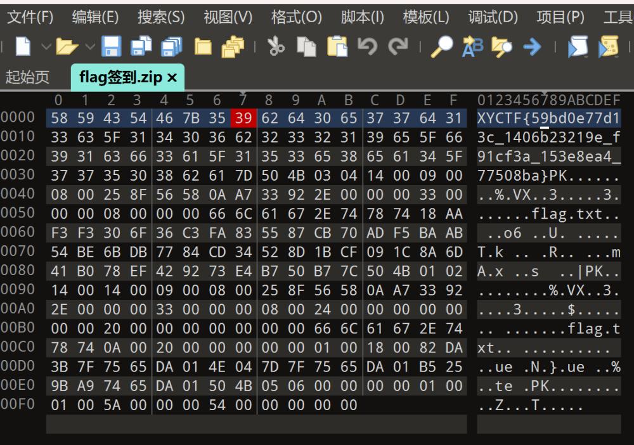Open the 编辑(E) menu
Screen dimensions: 634x445
tap(96, 17)
